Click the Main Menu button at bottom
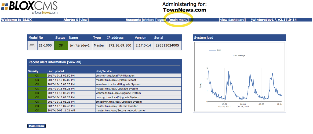The width and height of the screenshot is (313, 134). coord(37,126)
